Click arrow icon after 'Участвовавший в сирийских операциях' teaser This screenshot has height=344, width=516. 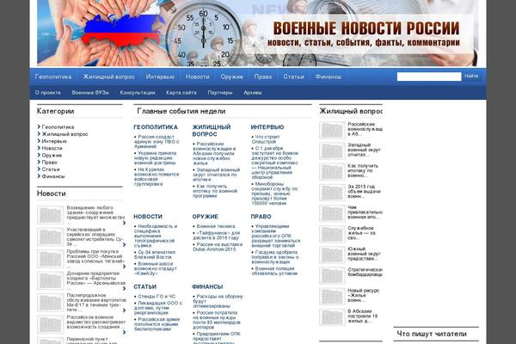pyautogui.click(x=124, y=244)
